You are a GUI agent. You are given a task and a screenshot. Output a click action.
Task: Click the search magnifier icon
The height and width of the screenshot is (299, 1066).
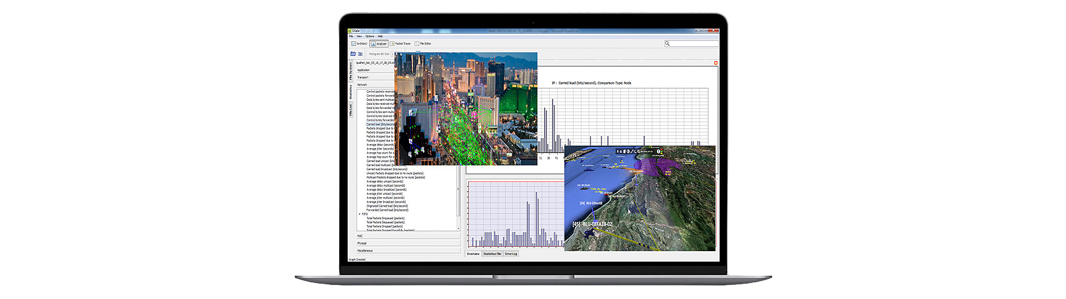coord(667,43)
